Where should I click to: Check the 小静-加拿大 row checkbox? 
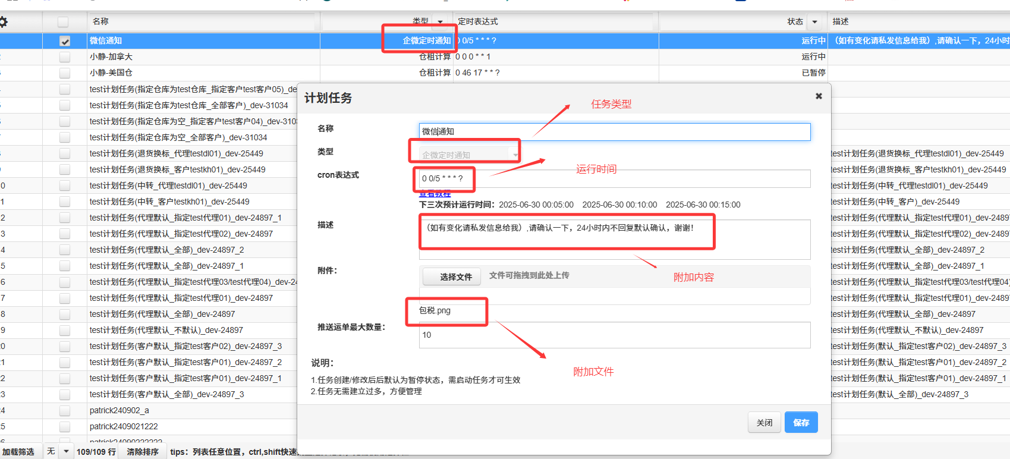coord(65,57)
